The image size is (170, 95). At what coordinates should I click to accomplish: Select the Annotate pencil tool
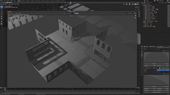click(2, 21)
